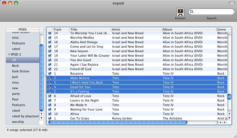
Task: Sort by Track column header
Action: [61, 29]
